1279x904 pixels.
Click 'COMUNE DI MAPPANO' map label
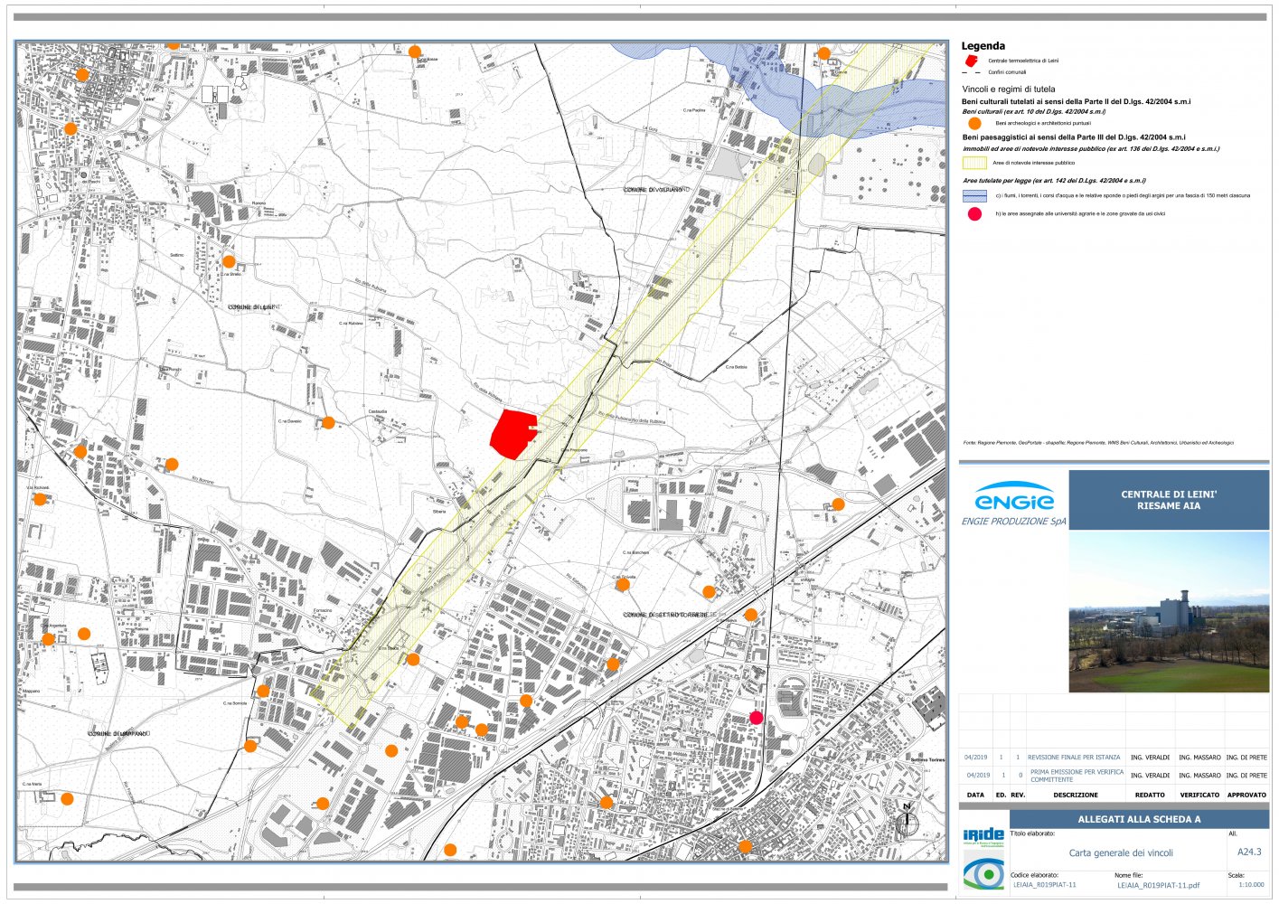(x=118, y=734)
